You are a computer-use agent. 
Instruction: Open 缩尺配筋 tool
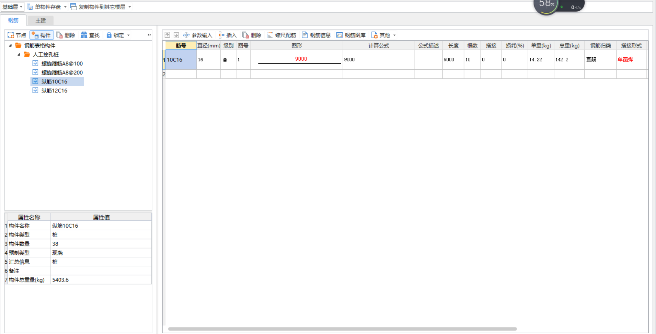tap(281, 35)
